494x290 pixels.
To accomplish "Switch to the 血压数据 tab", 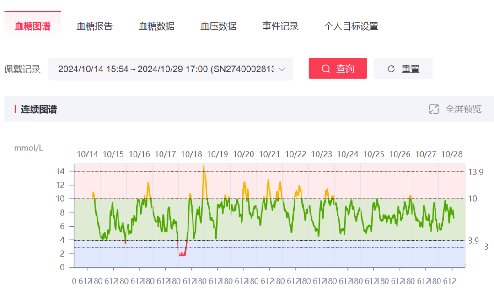I will pyautogui.click(x=218, y=26).
